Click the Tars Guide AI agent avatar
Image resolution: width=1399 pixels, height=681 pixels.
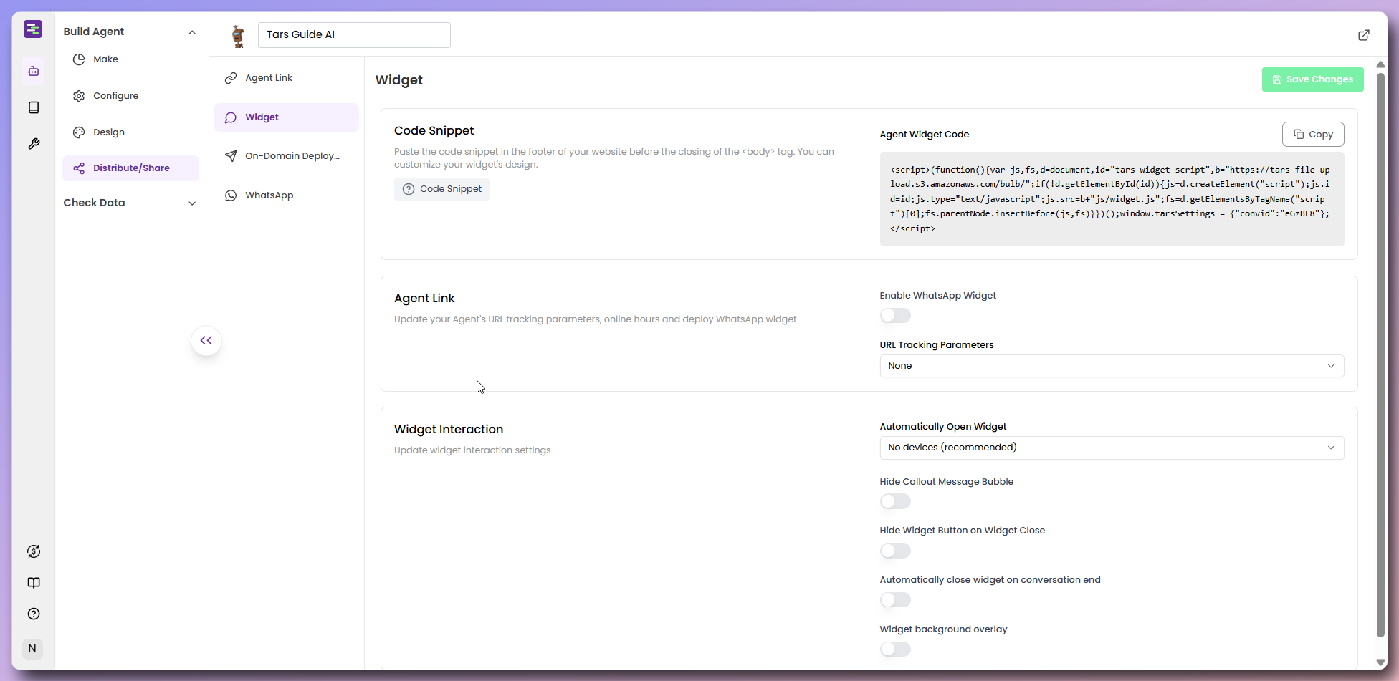point(238,35)
